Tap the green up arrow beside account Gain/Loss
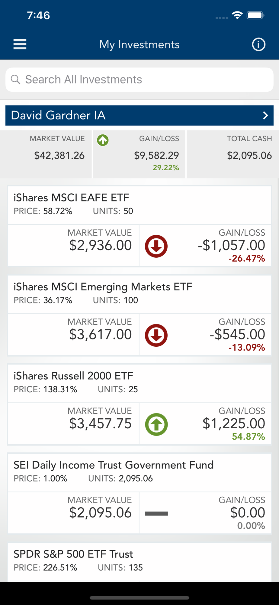Viewport: 279px width, 605px height. click(x=103, y=140)
